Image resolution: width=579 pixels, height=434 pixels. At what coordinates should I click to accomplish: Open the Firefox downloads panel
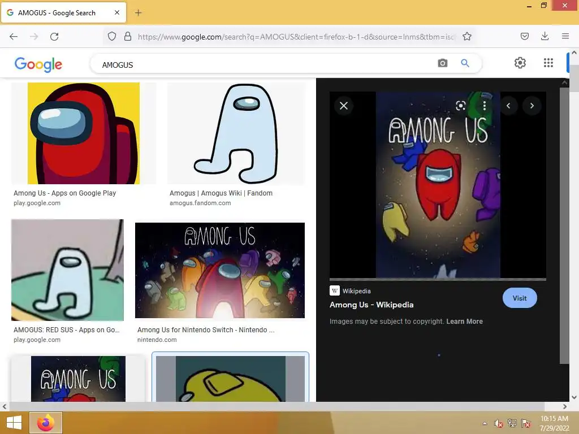click(x=545, y=36)
